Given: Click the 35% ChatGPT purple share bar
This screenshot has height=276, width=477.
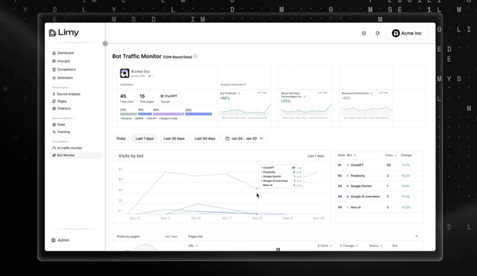Looking at the screenshot, I should 169,114.
